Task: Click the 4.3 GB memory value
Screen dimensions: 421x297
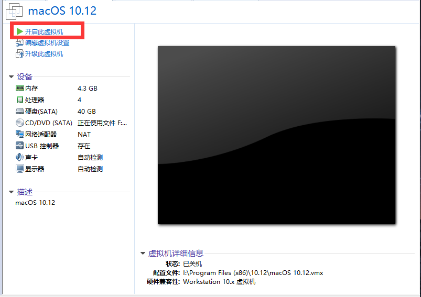Action: coord(88,89)
